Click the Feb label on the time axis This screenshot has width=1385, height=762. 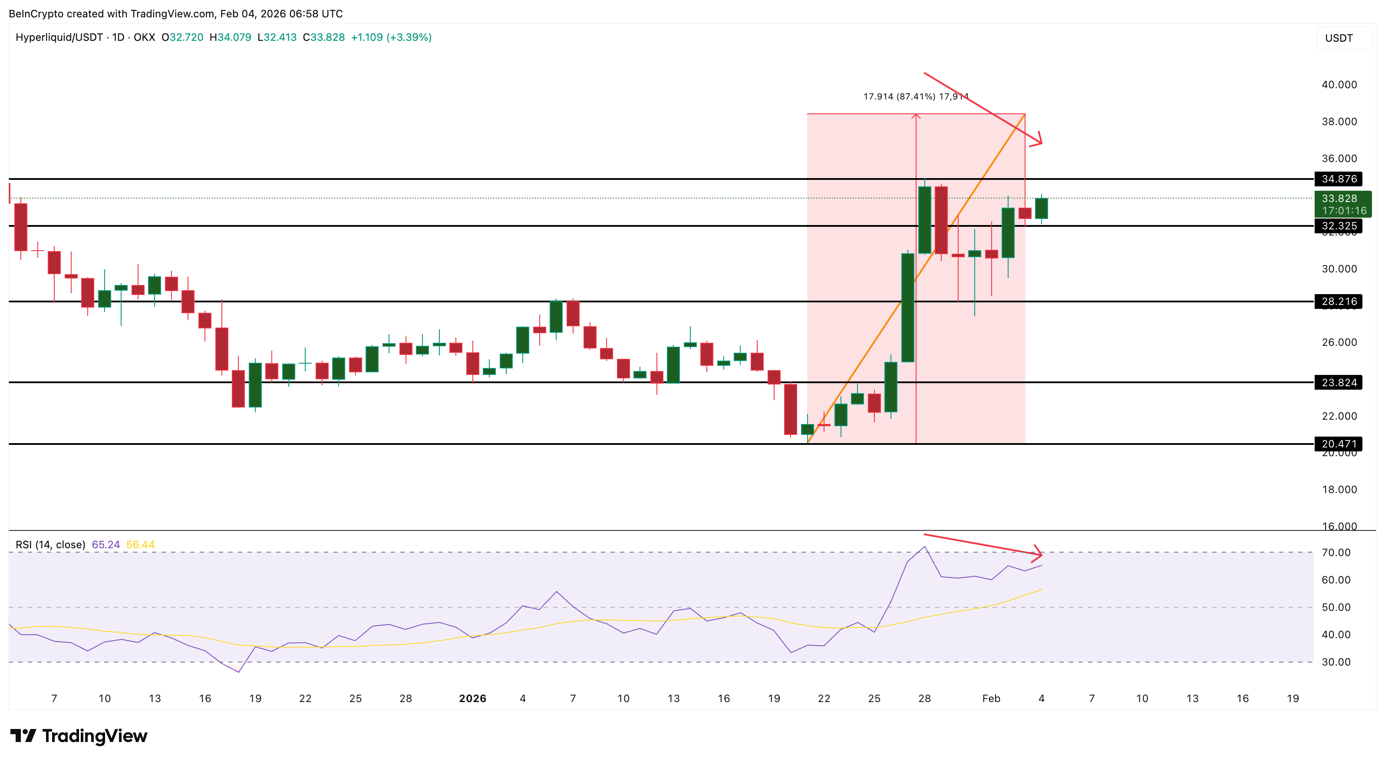[992, 698]
